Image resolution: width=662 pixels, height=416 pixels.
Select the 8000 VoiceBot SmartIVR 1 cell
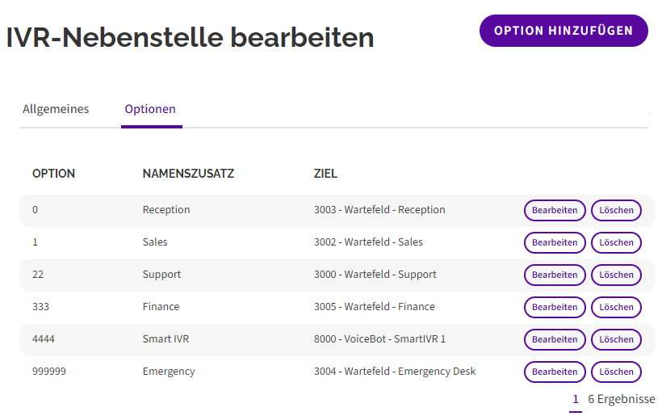[x=379, y=339]
